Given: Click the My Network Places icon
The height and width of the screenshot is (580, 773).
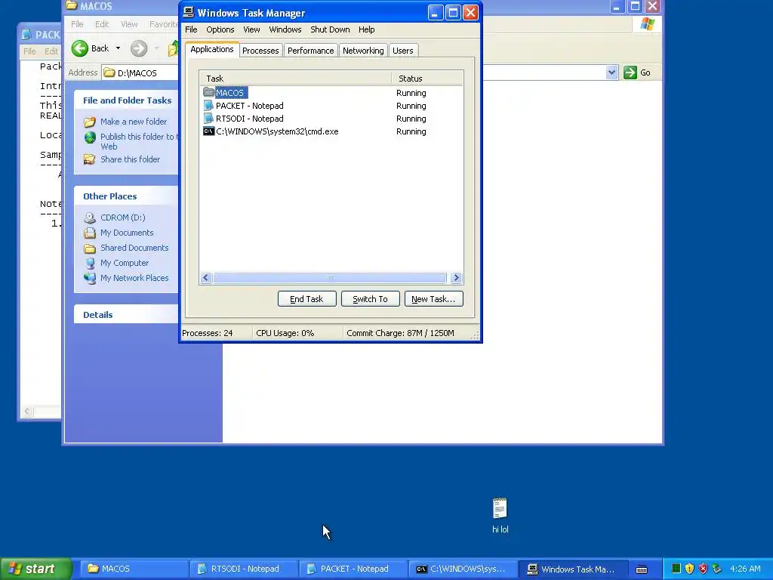Looking at the screenshot, I should click(x=89, y=278).
